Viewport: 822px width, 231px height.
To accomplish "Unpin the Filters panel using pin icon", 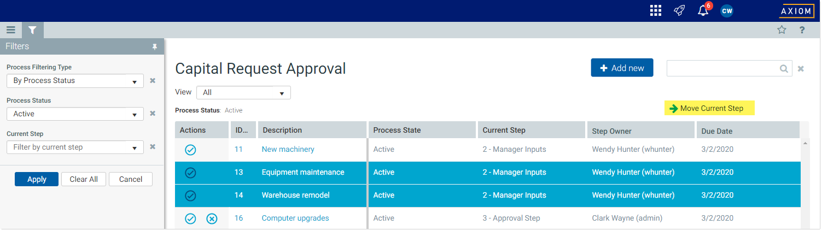I will pyautogui.click(x=154, y=47).
